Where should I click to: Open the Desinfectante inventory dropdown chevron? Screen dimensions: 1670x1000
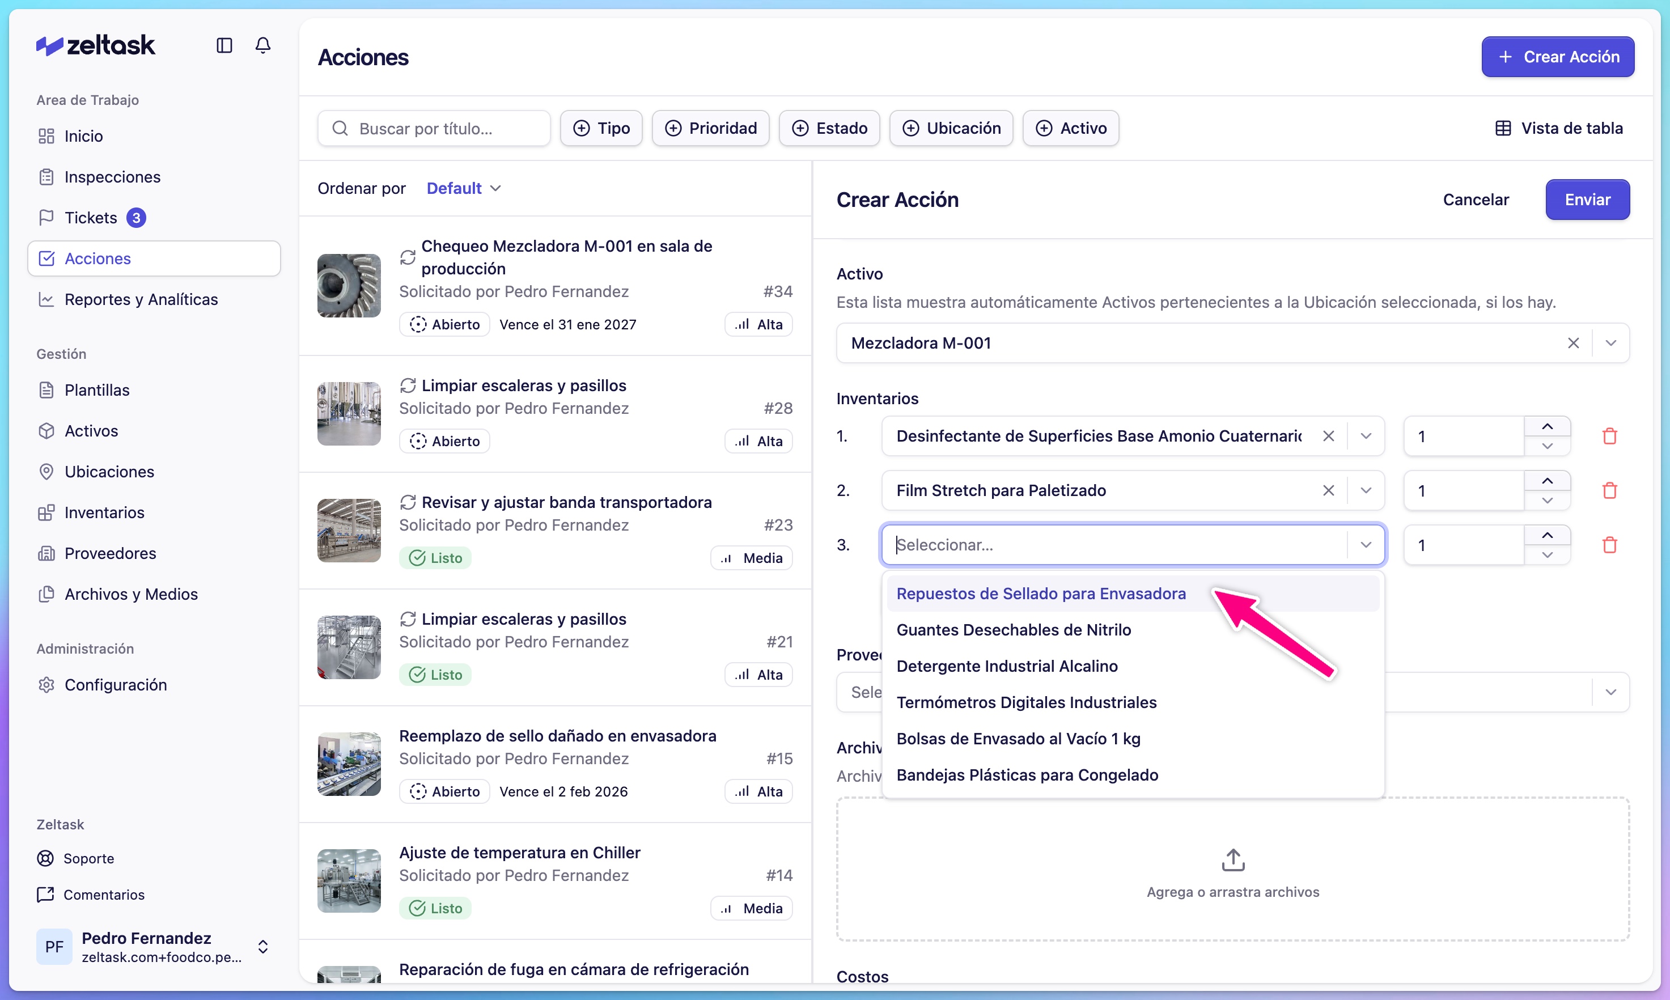(x=1366, y=436)
